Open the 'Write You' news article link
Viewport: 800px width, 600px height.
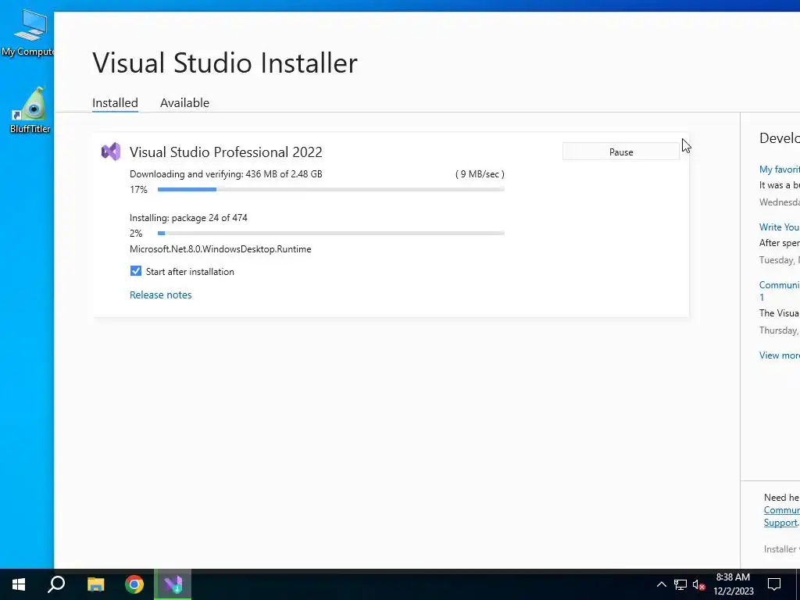779,227
